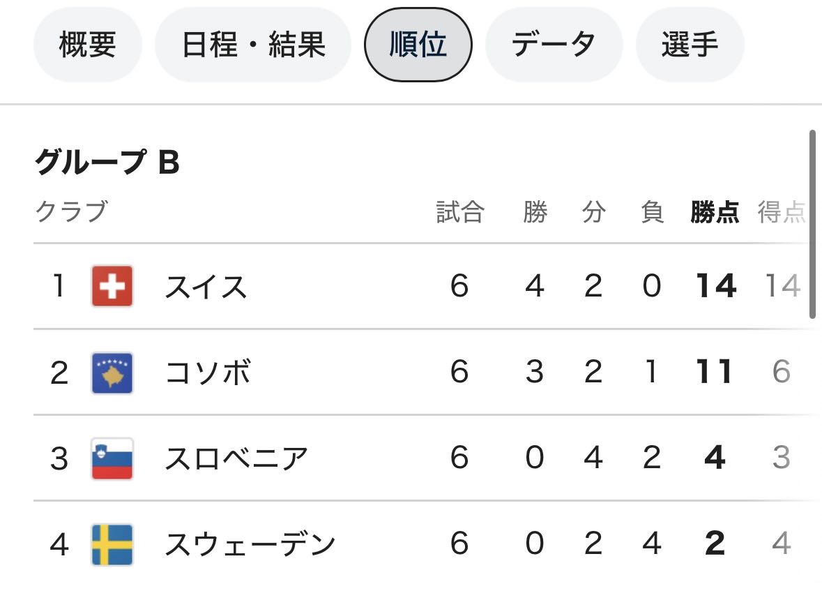Click the vertical scrollbar on the standings
Screen dimensions: 822x607
pos(812,223)
